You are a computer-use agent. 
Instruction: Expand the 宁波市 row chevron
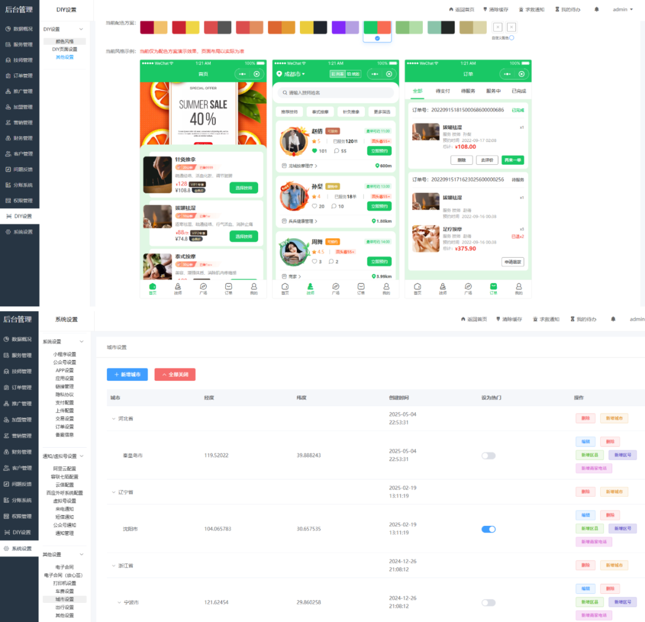118,602
